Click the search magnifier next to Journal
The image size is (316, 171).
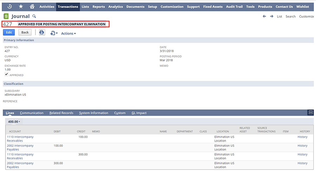34,16
